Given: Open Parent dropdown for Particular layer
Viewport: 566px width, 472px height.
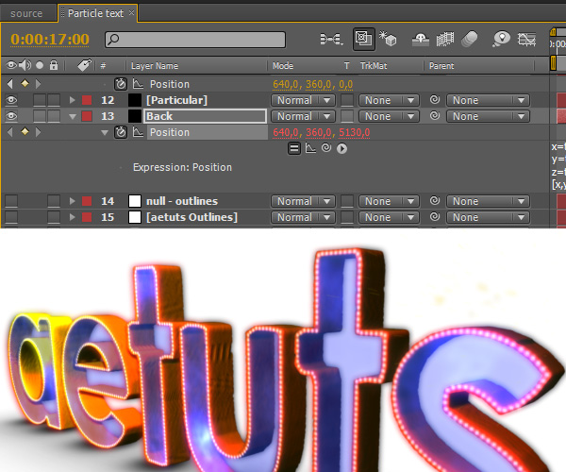Looking at the screenshot, I should tap(488, 100).
